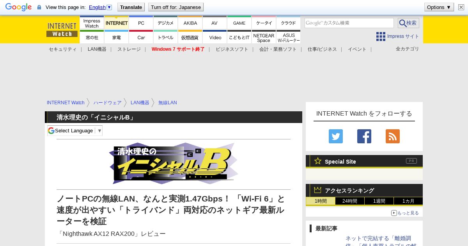The width and height of the screenshot is (468, 246).
Task: Open the Select Language dropdown
Action: (75, 130)
